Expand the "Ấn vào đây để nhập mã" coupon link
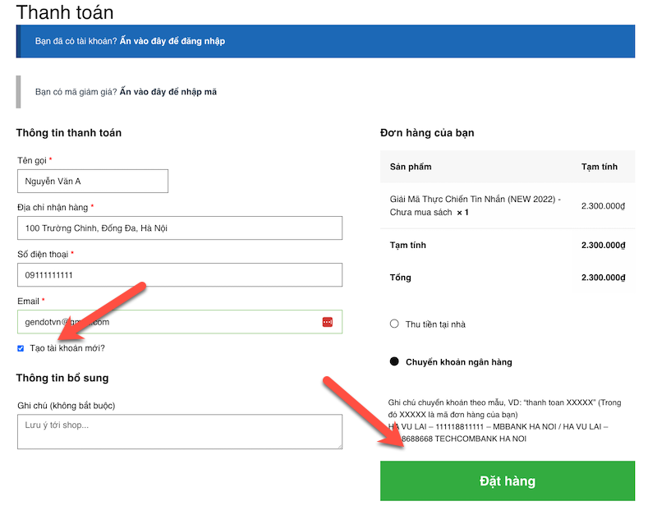This screenshot has height=515, width=657. 168,92
